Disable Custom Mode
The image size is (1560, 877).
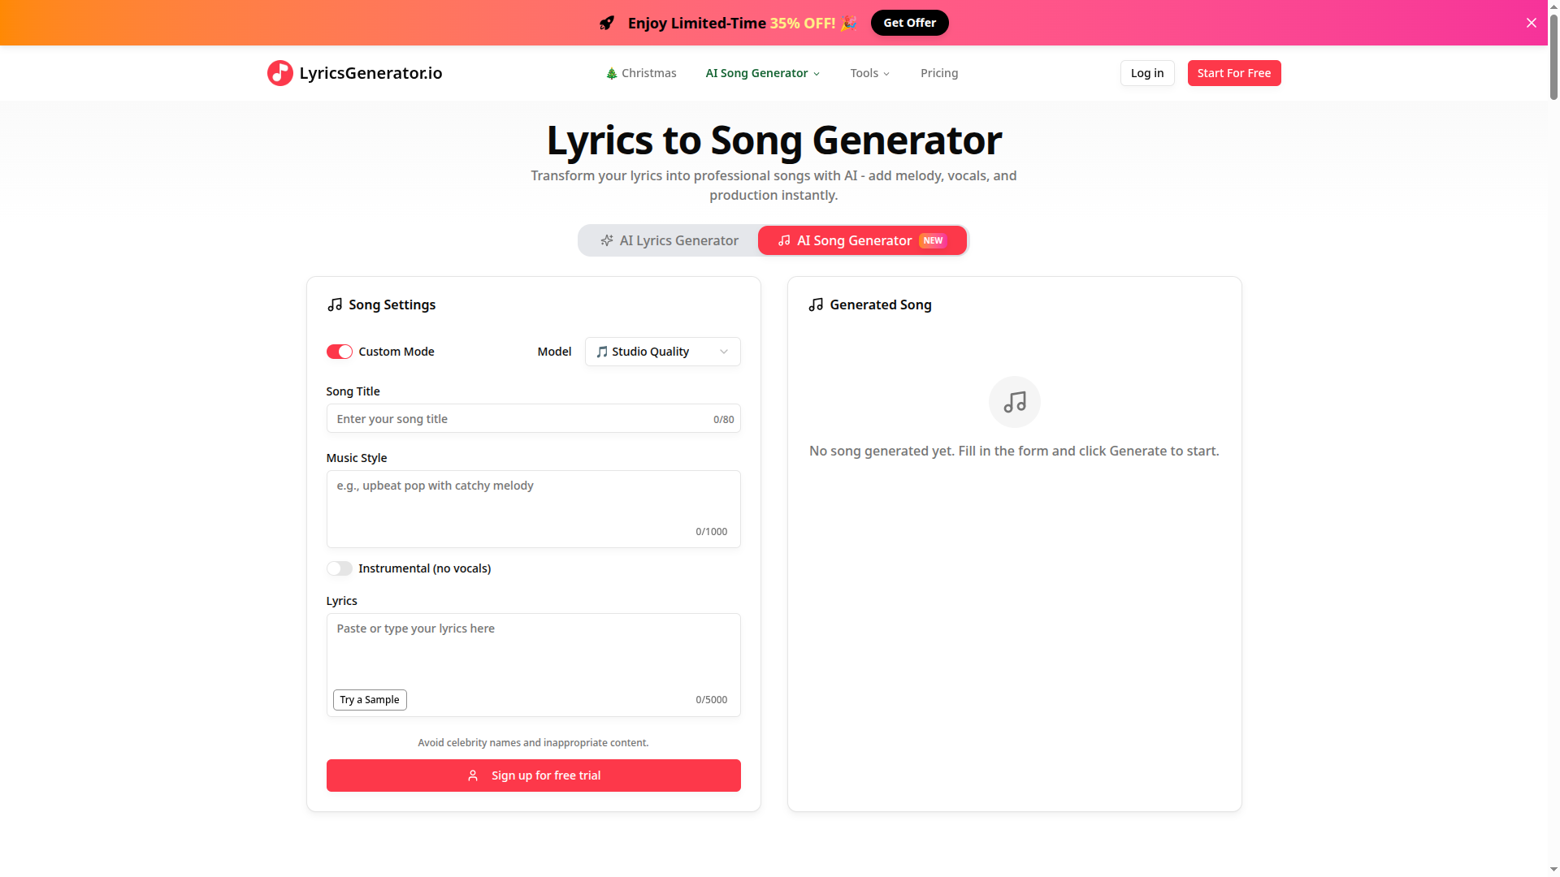pos(339,352)
